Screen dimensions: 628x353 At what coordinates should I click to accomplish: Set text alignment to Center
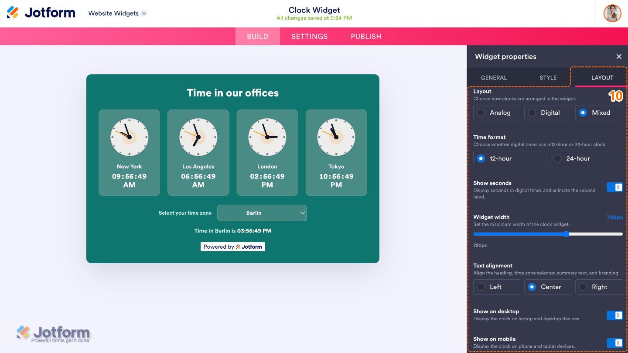(x=548, y=287)
